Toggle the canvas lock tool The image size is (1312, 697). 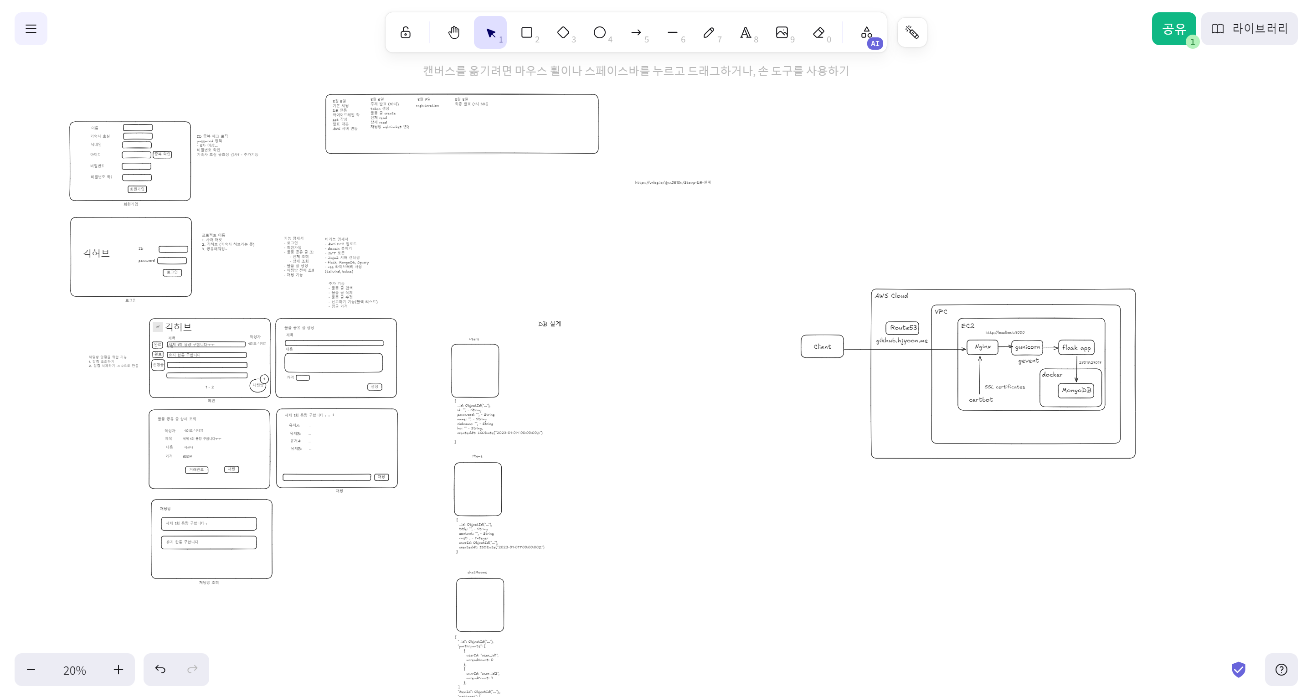(406, 33)
